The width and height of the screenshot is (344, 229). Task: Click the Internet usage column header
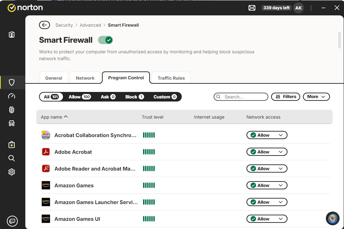(x=209, y=117)
